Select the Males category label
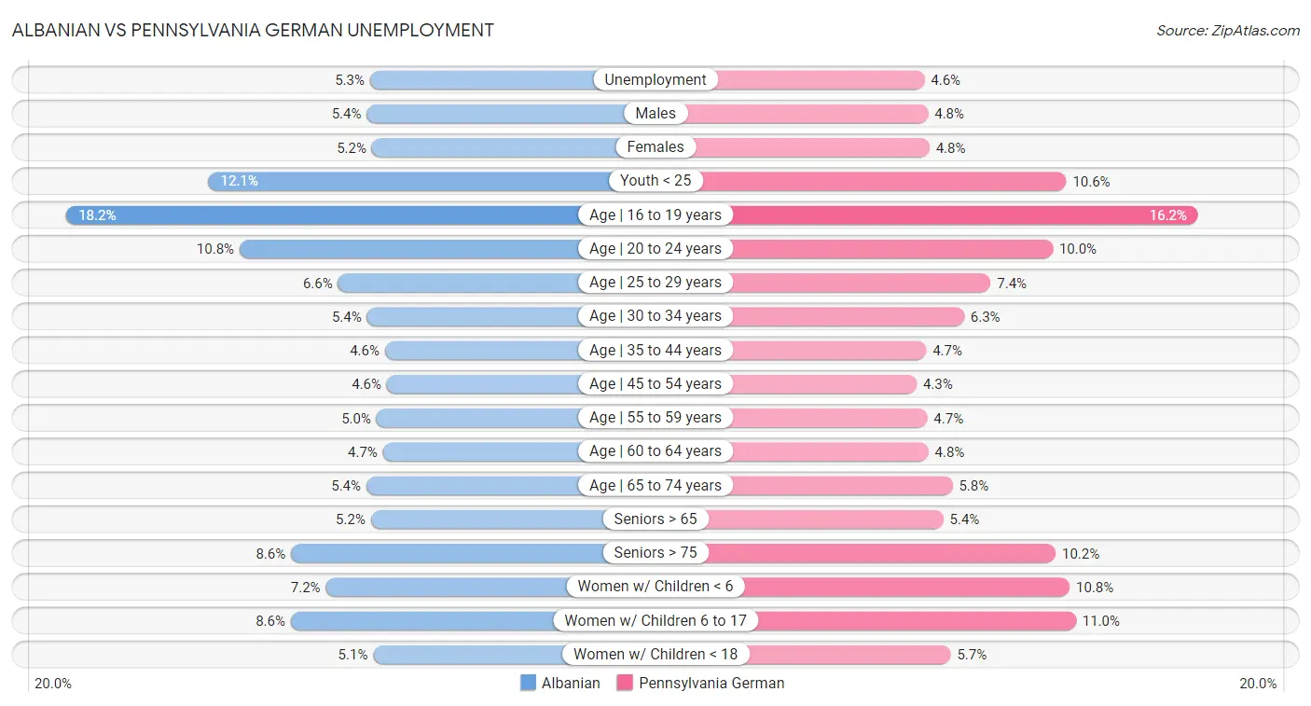Image resolution: width=1311 pixels, height=706 pixels. [655, 114]
